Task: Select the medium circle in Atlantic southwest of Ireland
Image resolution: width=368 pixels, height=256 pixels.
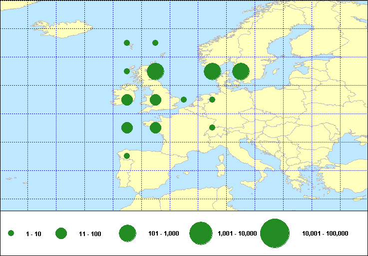Action: pyautogui.click(x=127, y=128)
